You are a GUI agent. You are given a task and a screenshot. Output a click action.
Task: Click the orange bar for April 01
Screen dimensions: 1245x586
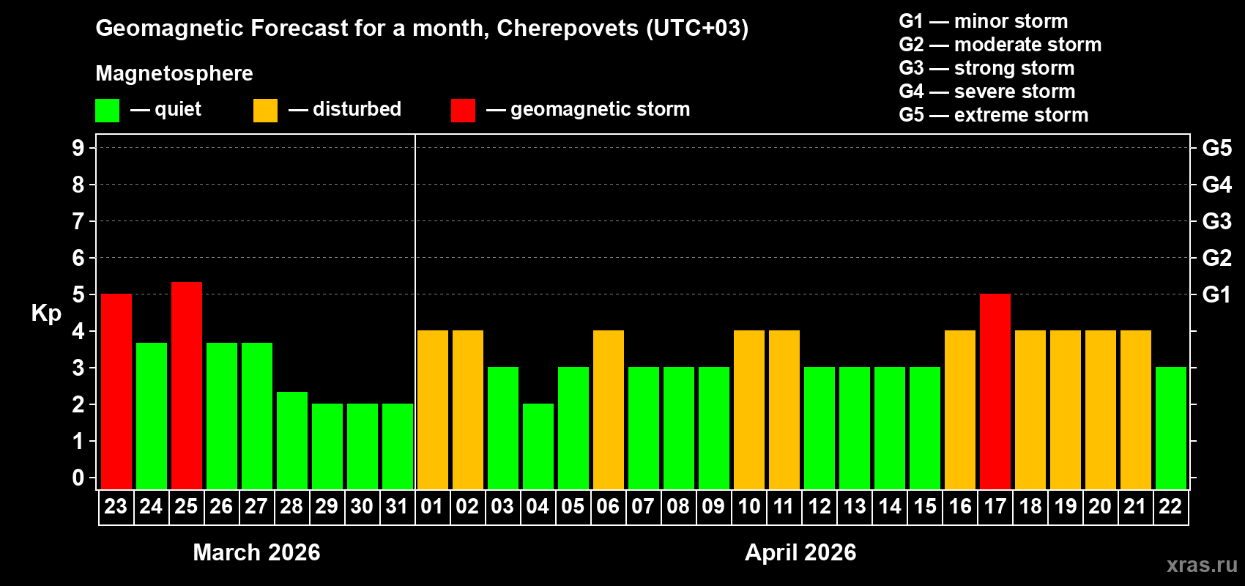pos(433,409)
